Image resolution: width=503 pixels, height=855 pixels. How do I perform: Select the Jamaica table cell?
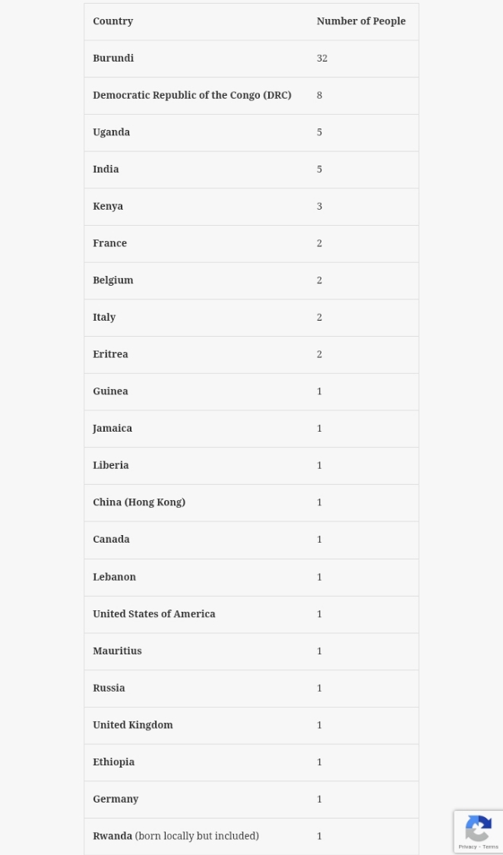pyautogui.click(x=112, y=429)
